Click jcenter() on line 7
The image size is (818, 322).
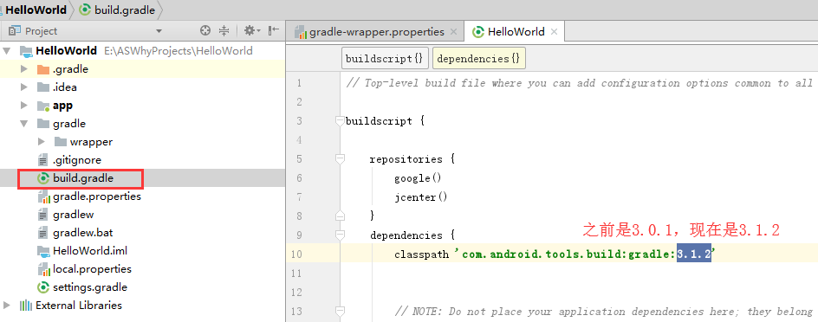pyautogui.click(x=421, y=197)
